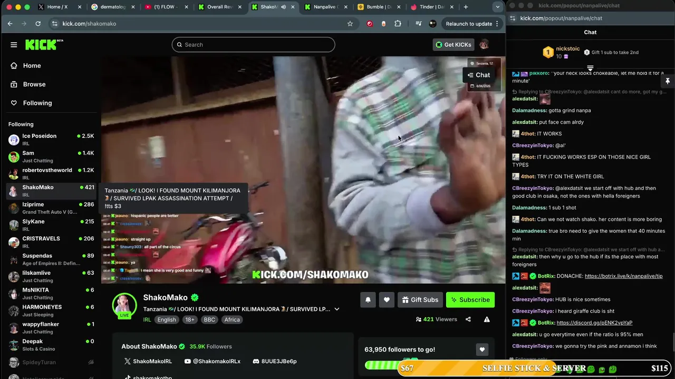
Task: Open wappyflanker channel in sidebar
Action: [x=51, y=327]
